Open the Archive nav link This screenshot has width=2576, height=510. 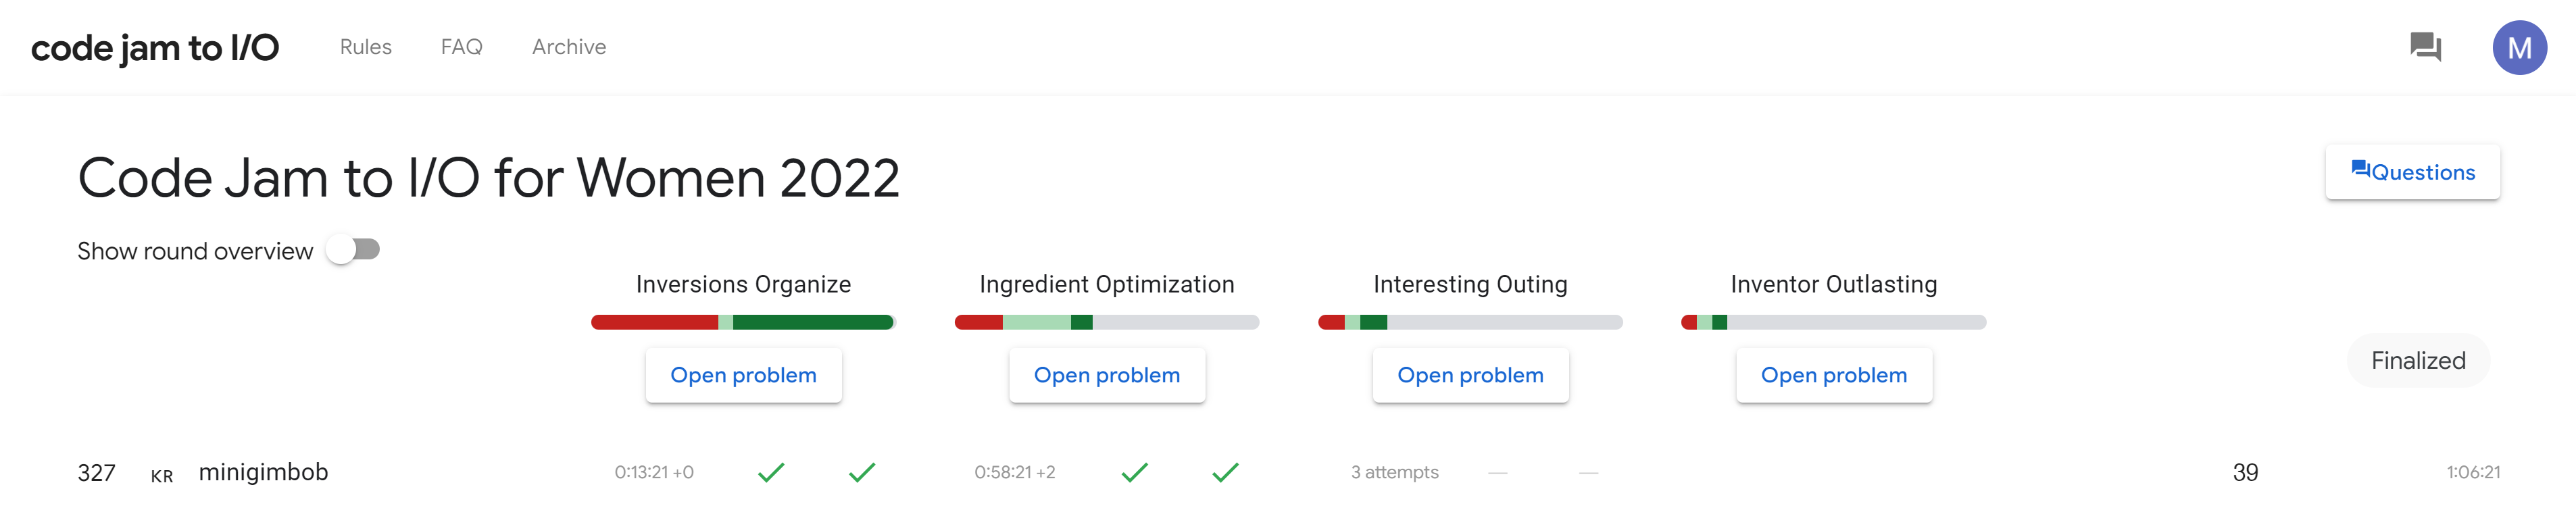[569, 47]
